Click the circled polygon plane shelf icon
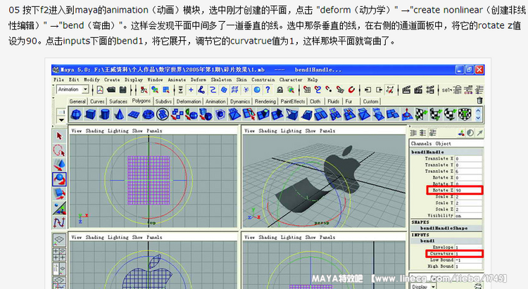This screenshot has width=528, height=289. coord(163,115)
